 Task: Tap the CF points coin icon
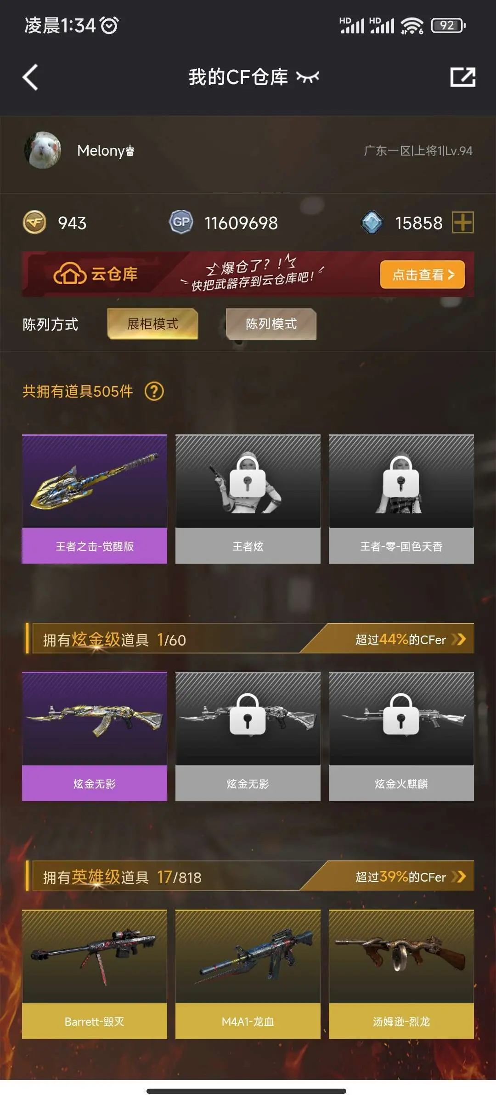tap(34, 223)
